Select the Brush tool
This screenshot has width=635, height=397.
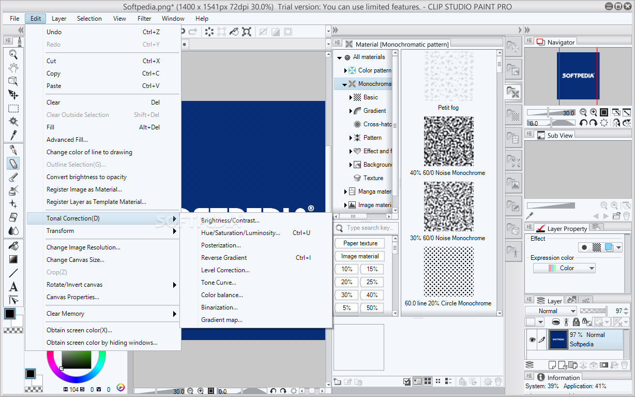point(13,177)
